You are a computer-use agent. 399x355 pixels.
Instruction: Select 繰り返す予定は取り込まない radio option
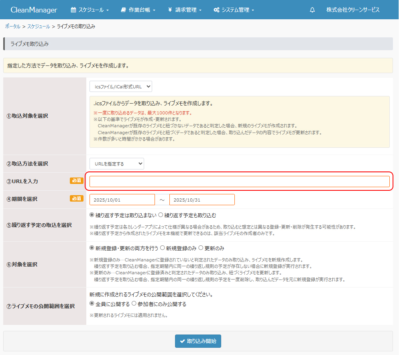[x=92, y=215]
